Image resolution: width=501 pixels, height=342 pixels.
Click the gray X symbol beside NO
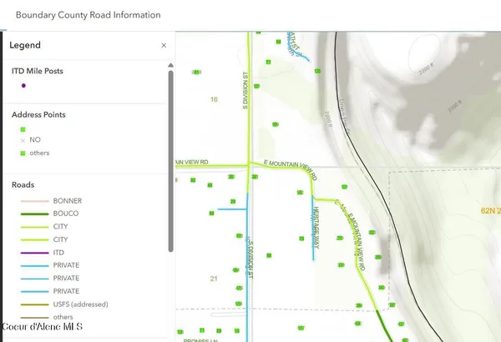point(23,140)
